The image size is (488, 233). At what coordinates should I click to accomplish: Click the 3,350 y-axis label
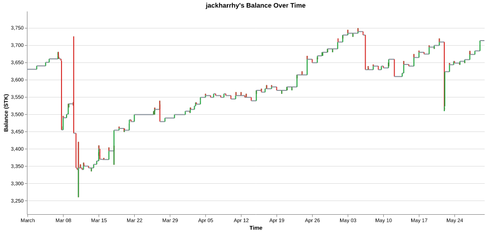[17, 167]
